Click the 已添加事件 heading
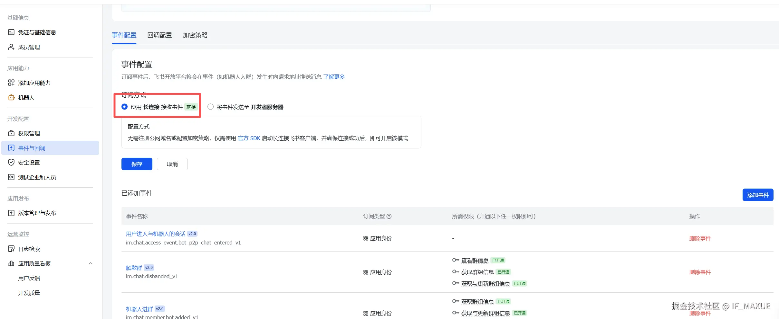This screenshot has height=319, width=779. point(137,193)
